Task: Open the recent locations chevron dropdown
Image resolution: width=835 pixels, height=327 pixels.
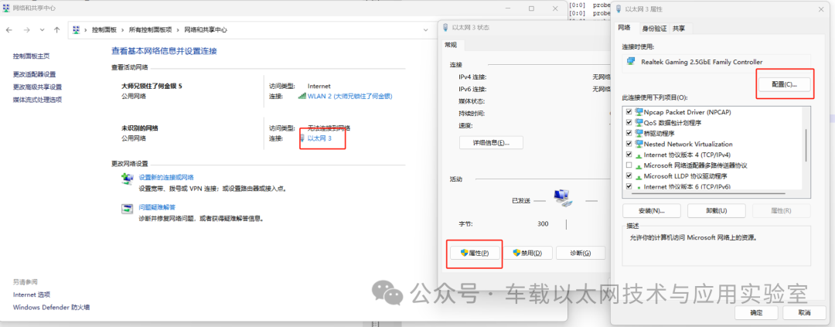Action: coord(42,30)
